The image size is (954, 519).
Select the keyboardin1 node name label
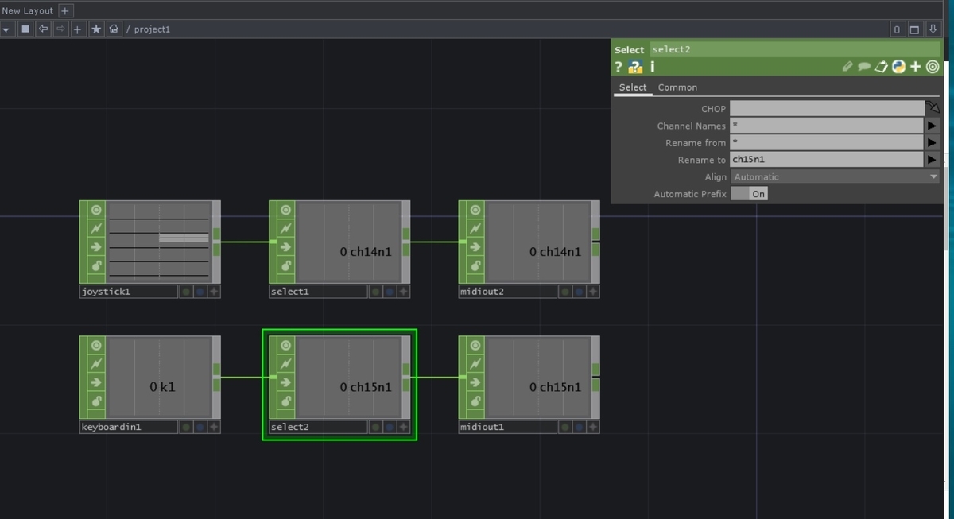point(128,427)
